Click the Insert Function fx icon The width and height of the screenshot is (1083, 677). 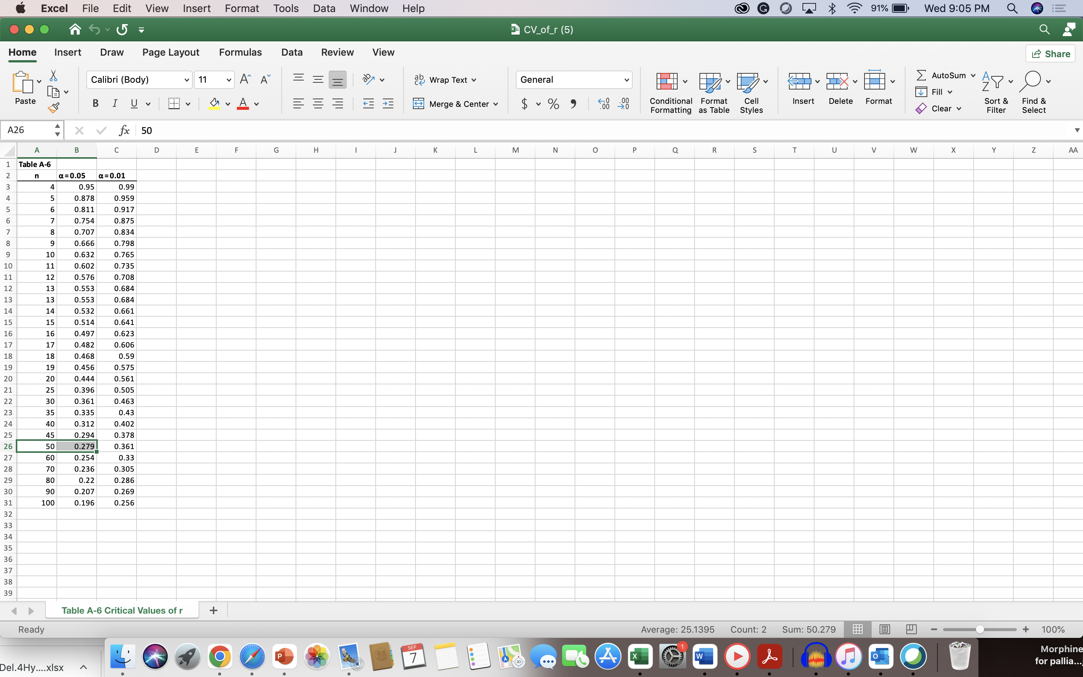[x=124, y=130]
